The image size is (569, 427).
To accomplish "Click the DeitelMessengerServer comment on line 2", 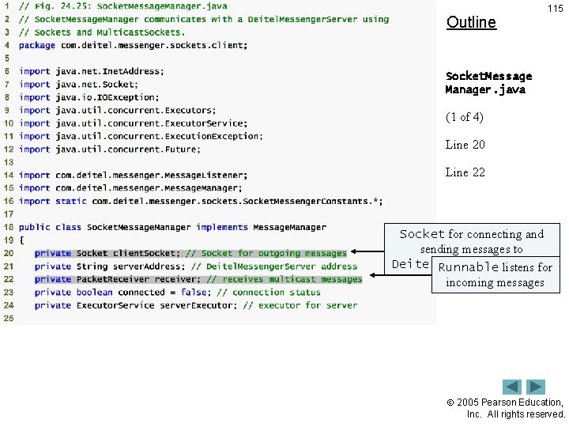I will tap(204, 19).
